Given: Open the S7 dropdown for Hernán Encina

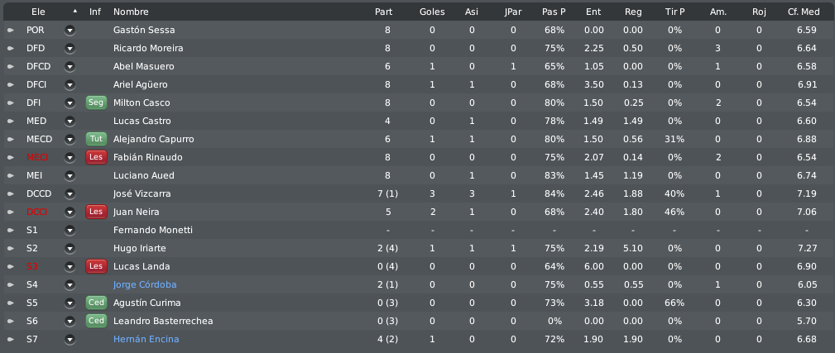Looking at the screenshot, I should coord(70,339).
